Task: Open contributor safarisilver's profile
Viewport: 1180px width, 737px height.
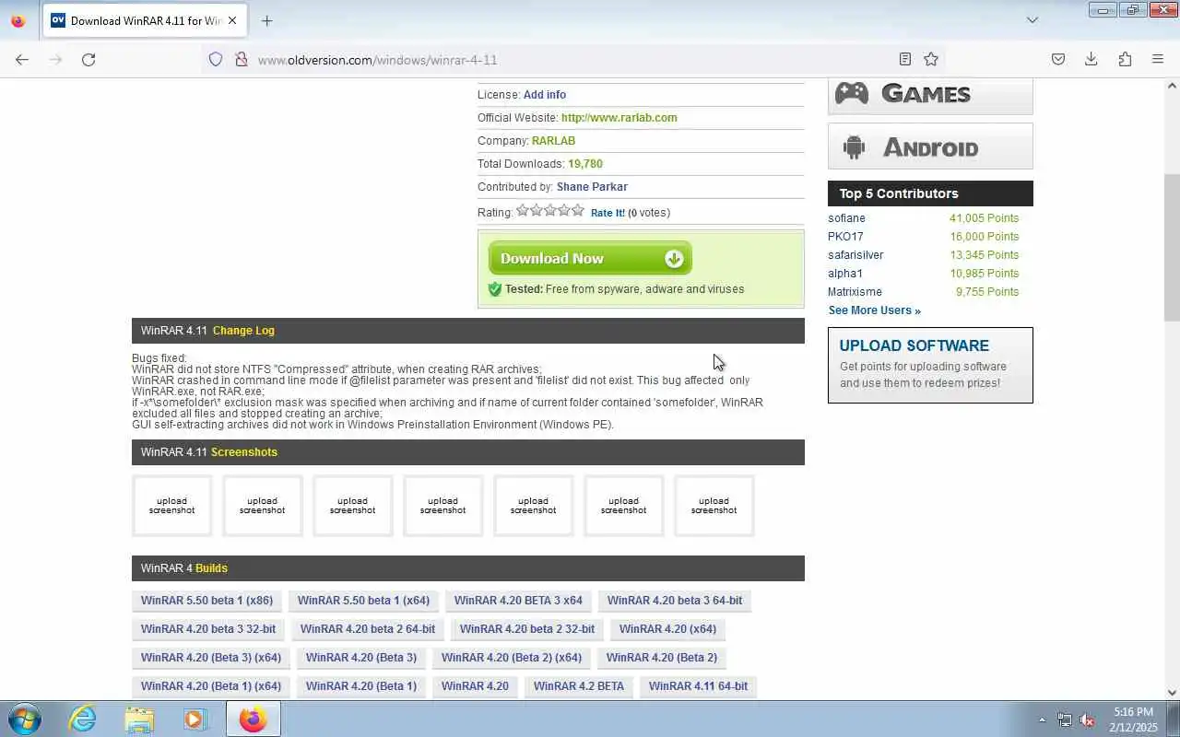Action: click(855, 255)
